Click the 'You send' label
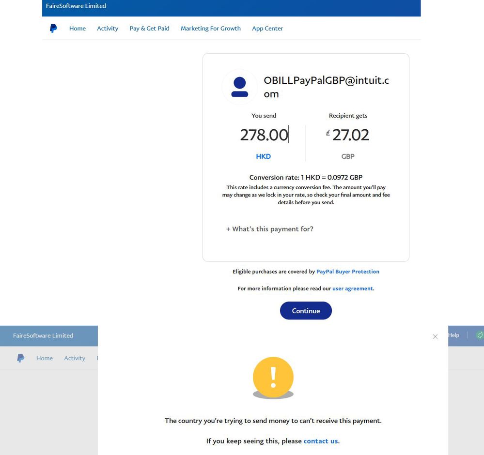 click(x=264, y=116)
